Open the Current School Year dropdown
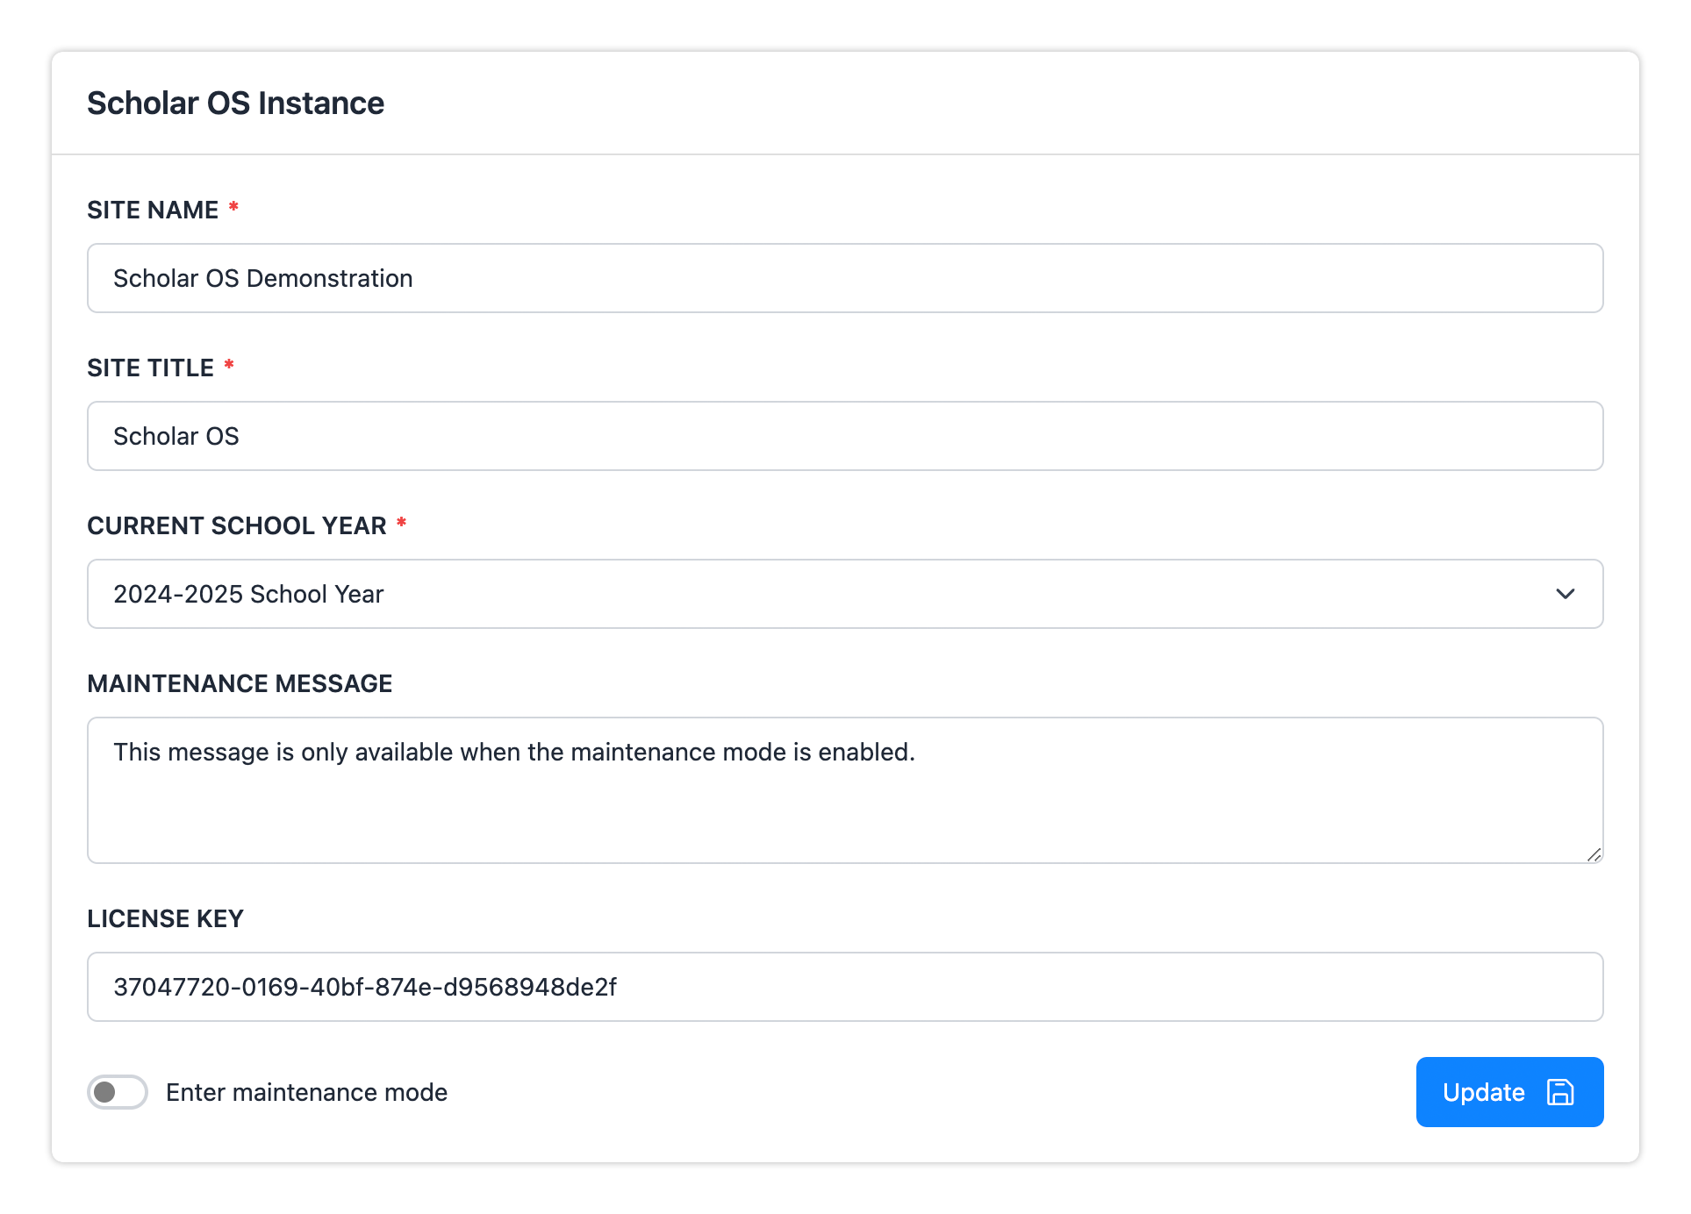 (845, 594)
